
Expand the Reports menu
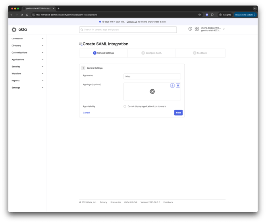[27, 81]
